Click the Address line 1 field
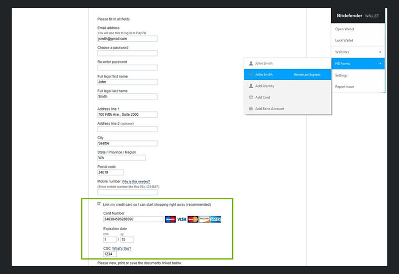 coord(127,114)
